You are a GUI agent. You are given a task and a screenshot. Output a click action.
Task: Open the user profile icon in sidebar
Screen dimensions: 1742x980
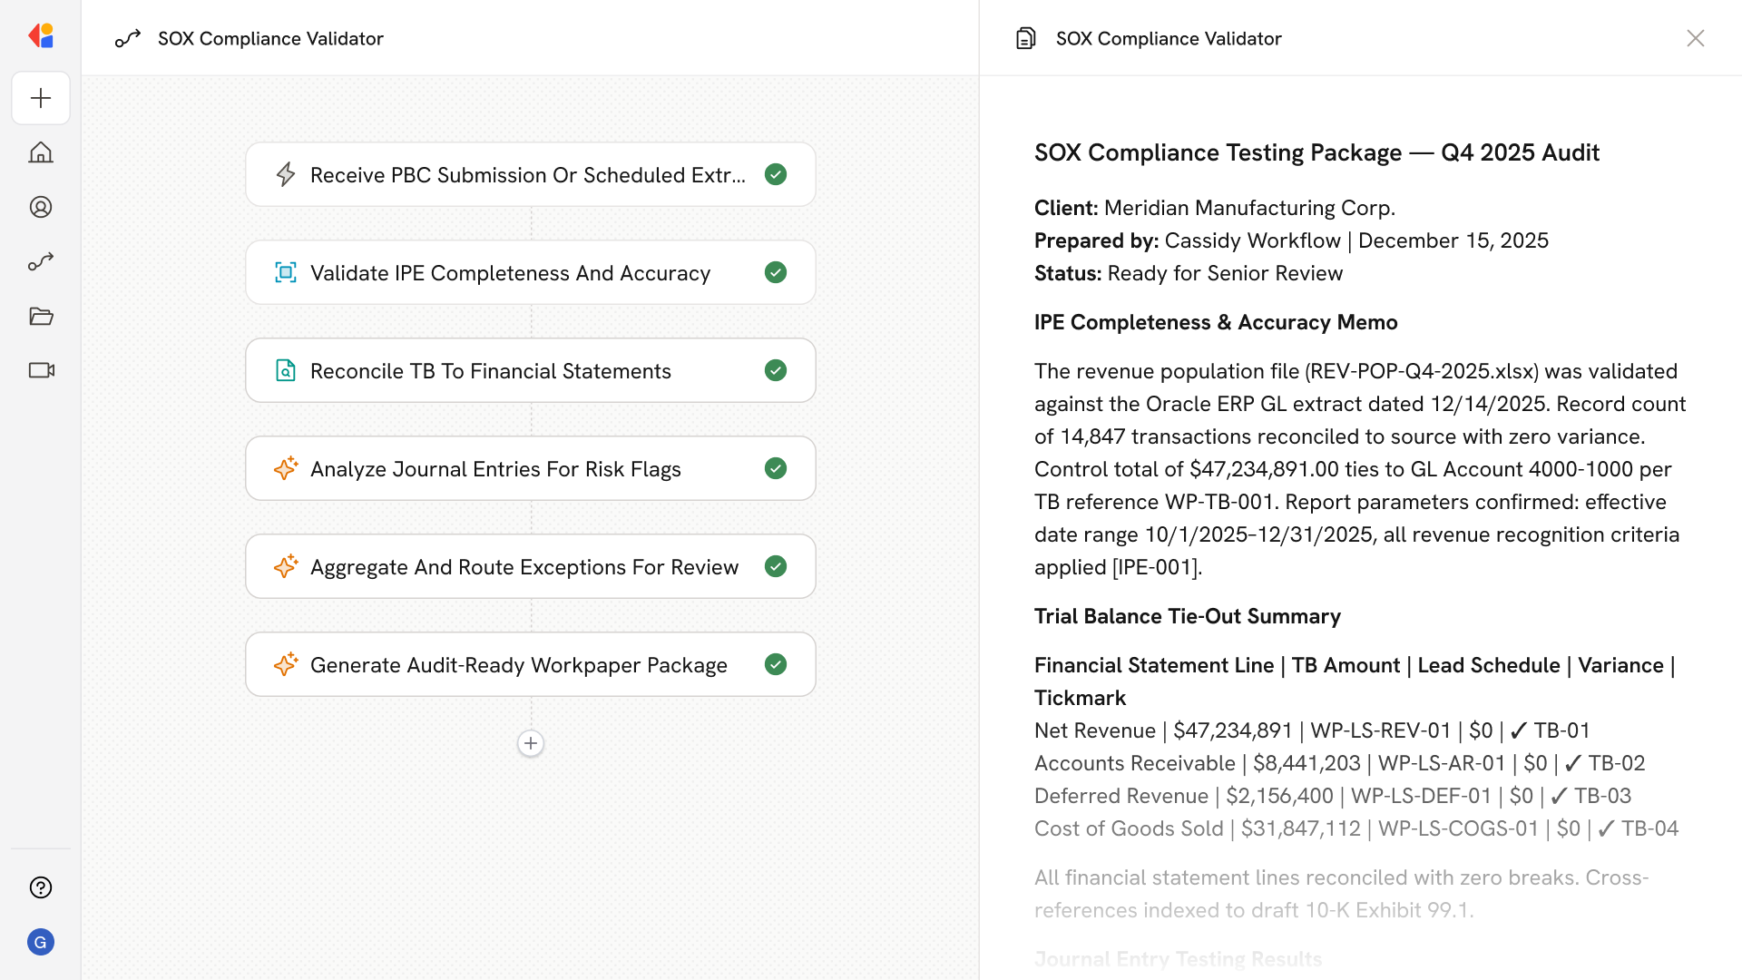tap(41, 207)
